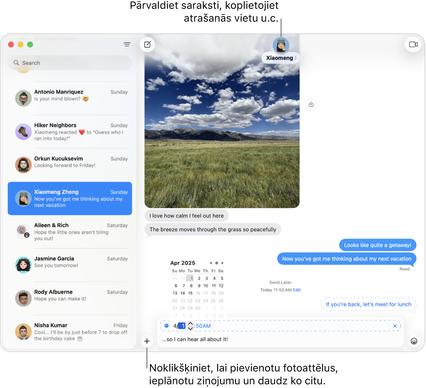Save the shared mountain photo
This screenshot has width=426, height=388.
[311, 104]
